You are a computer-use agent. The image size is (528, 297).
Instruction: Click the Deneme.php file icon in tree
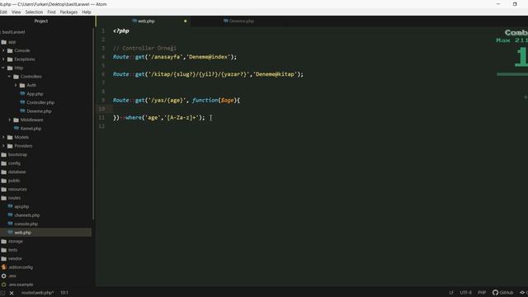(22, 111)
